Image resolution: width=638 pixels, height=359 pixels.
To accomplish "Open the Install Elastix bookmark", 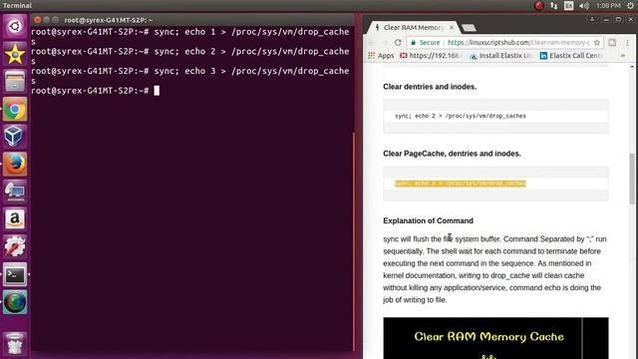I will pos(500,56).
